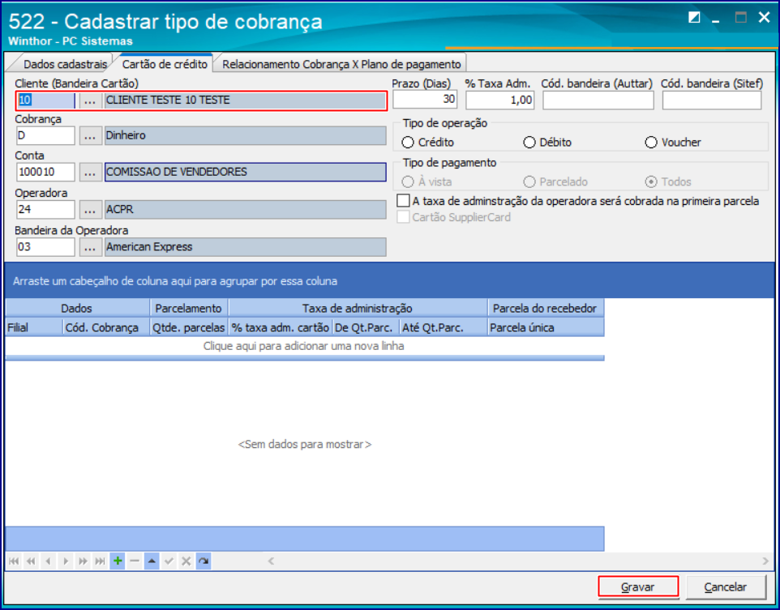The width and height of the screenshot is (780, 610).
Task: Click the Taxa de administração band header
Action: (358, 308)
